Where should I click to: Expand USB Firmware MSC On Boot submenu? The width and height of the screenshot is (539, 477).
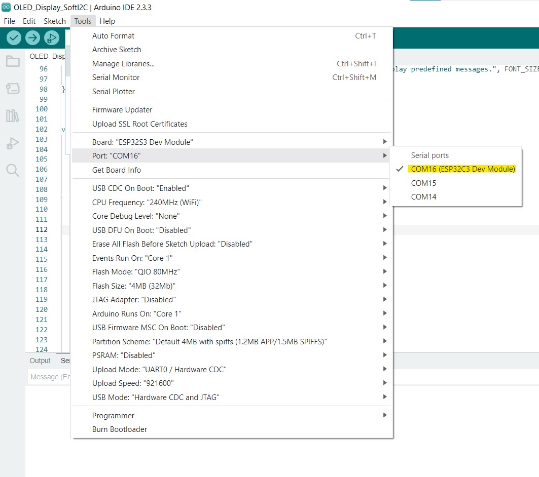click(x=232, y=328)
